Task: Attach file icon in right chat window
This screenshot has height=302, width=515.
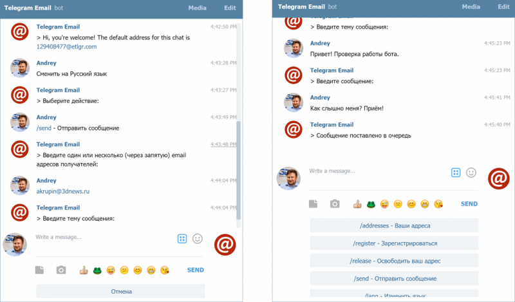Action: click(314, 203)
